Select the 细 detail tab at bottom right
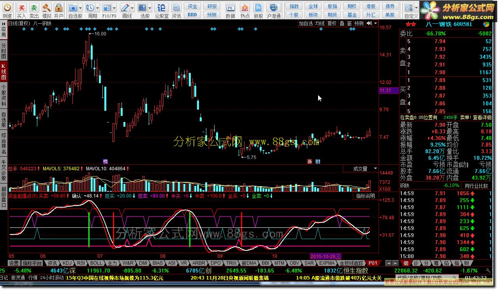This screenshot has width=498, height=290. 406,263
